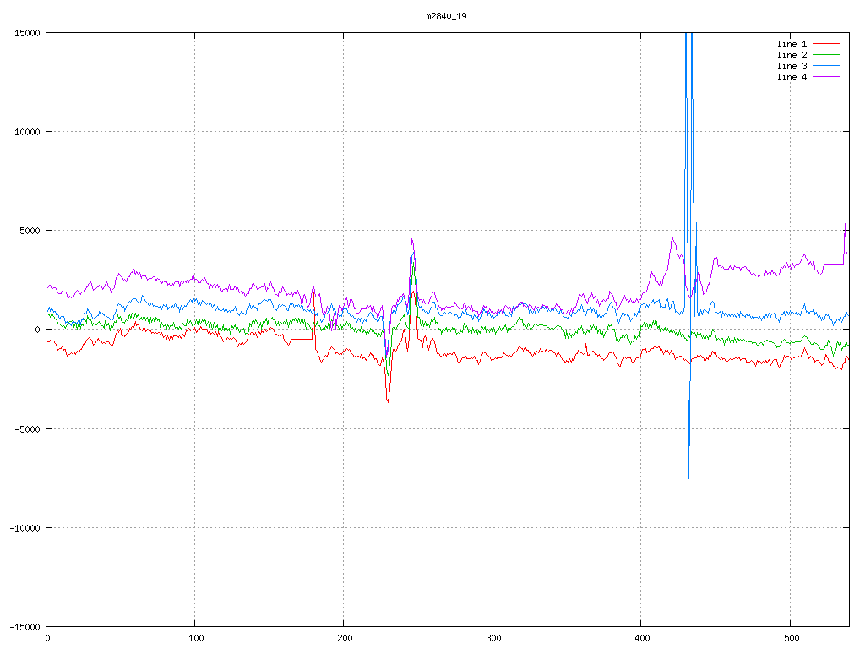Click the 5000 y-axis tick label
This screenshot has height=649, width=865.
point(29,231)
